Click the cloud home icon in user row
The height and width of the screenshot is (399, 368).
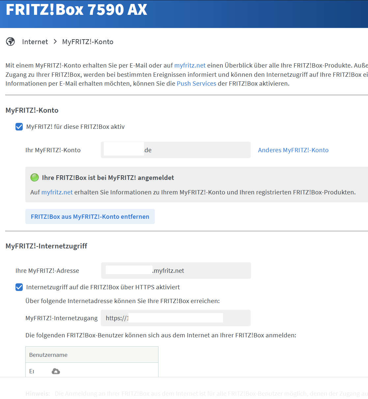coord(56,371)
